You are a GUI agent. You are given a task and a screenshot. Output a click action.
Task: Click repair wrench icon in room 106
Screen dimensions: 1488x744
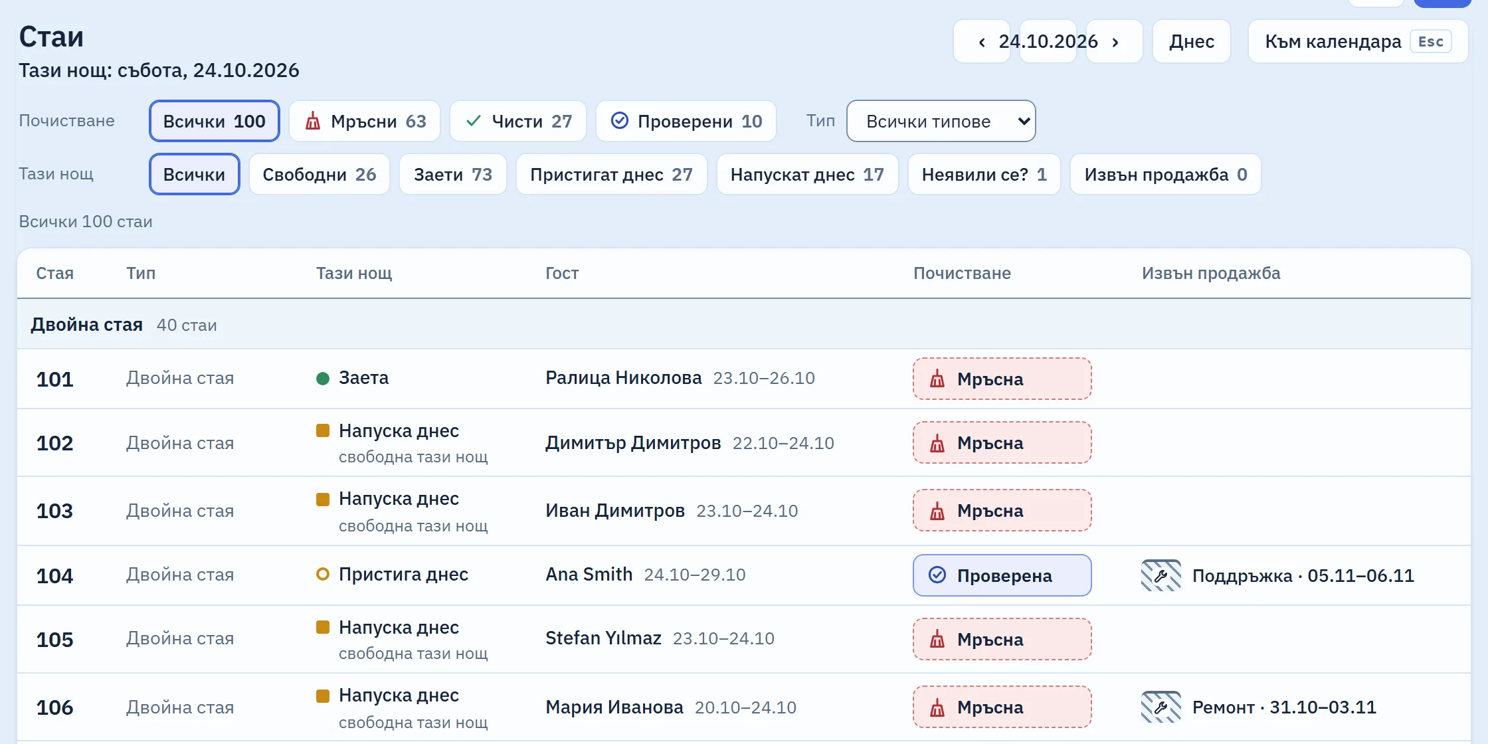[1161, 707]
